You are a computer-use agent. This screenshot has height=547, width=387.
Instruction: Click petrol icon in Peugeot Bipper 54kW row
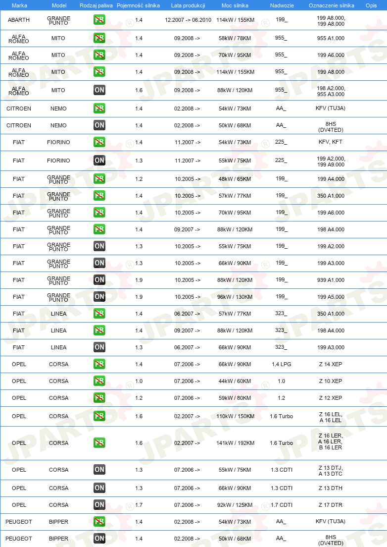[99, 522]
